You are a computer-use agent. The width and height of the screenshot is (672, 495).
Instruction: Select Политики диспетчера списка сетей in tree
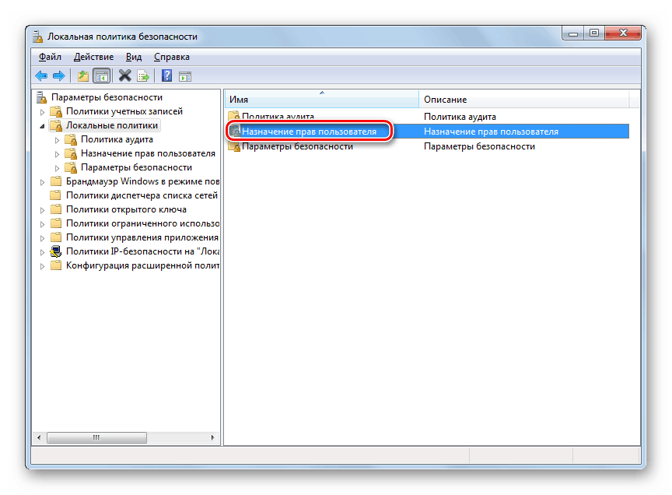coord(142,195)
